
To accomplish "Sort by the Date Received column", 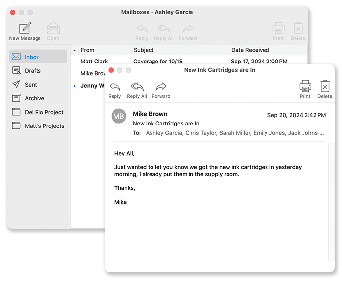I will 268,50.
